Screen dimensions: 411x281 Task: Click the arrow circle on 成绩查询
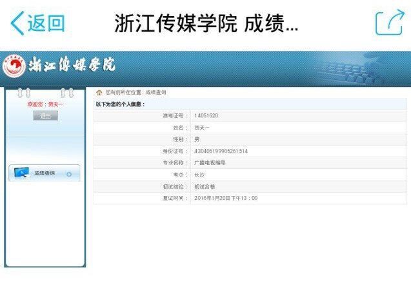(68, 174)
